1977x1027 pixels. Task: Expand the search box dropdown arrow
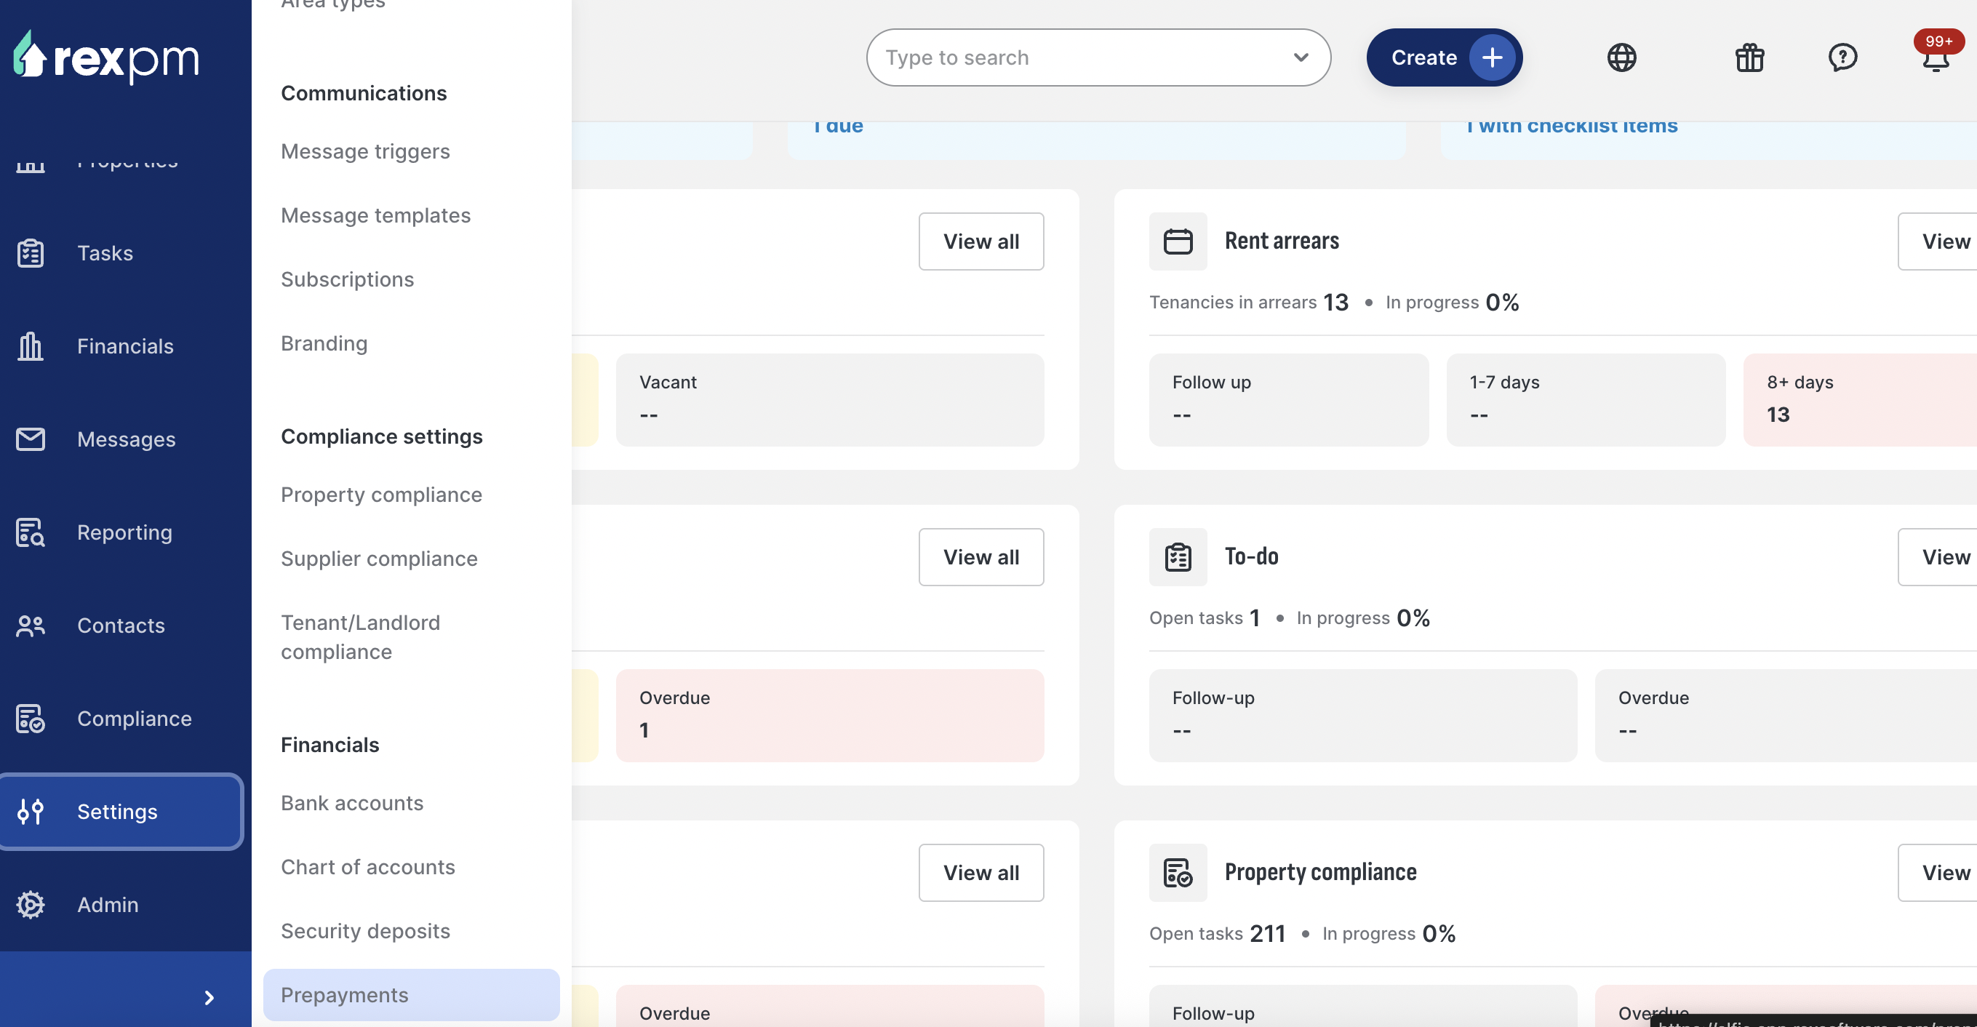pyautogui.click(x=1301, y=57)
